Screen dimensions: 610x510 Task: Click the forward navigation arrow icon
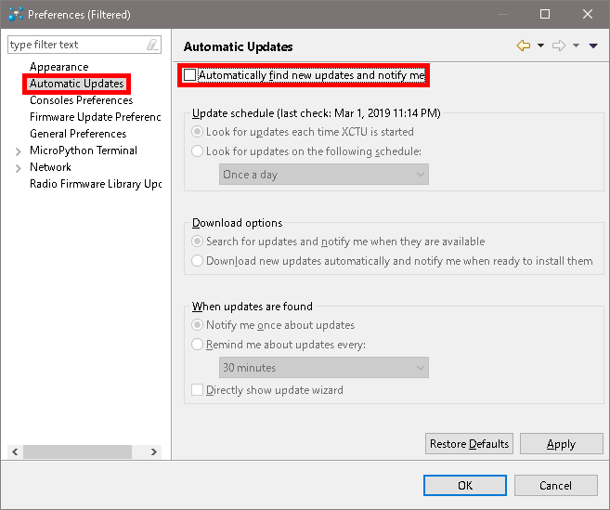coord(559,46)
